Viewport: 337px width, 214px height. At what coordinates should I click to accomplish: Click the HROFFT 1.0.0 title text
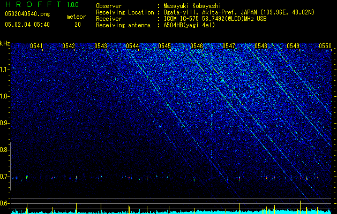[42, 4]
